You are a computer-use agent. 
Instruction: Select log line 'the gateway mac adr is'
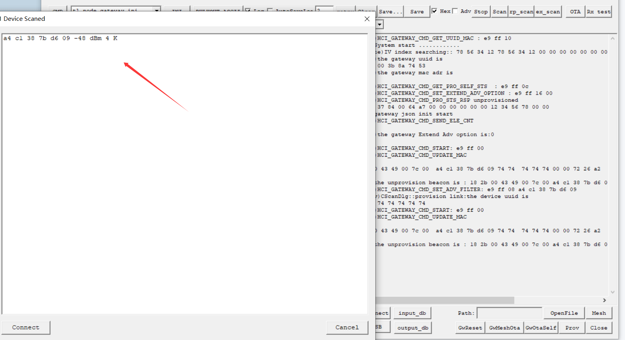[415, 73]
